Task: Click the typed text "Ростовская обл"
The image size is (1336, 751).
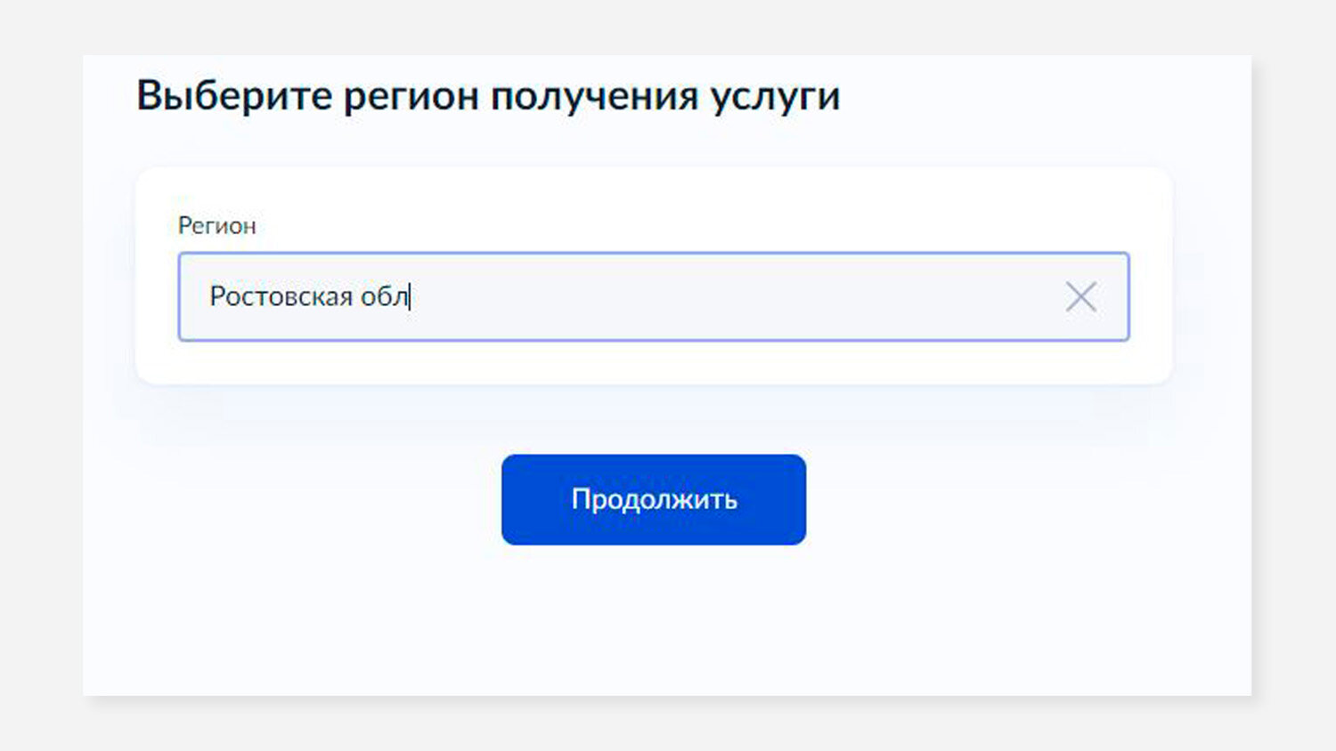Action: tap(308, 296)
